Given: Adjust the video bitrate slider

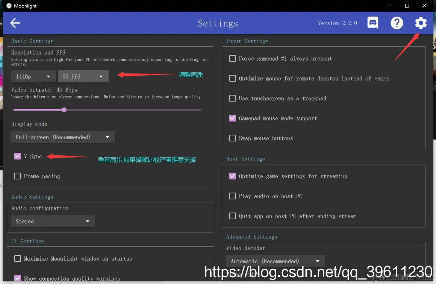Looking at the screenshot, I should click(x=64, y=110).
